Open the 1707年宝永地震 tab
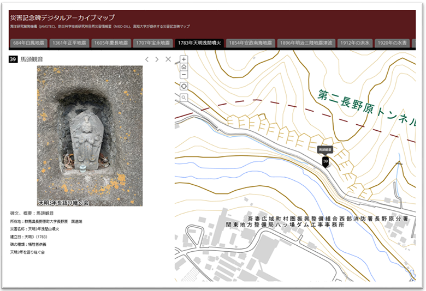The image size is (426, 291). pyautogui.click(x=153, y=43)
